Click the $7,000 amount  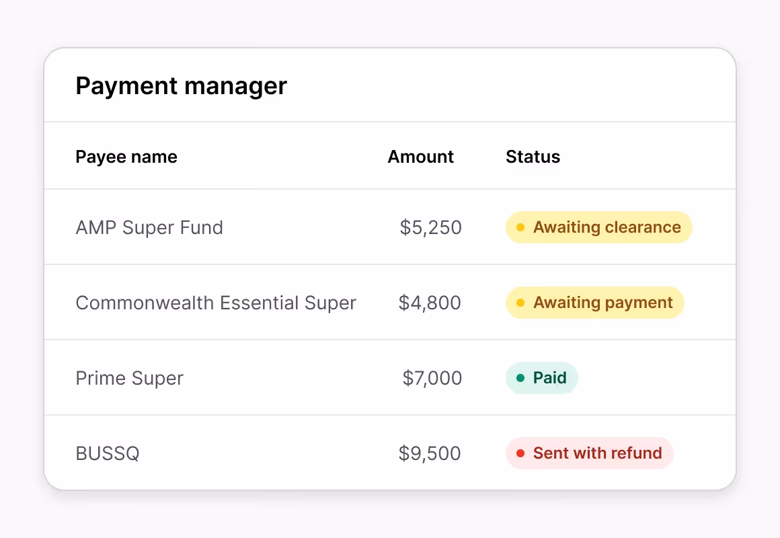pyautogui.click(x=432, y=378)
